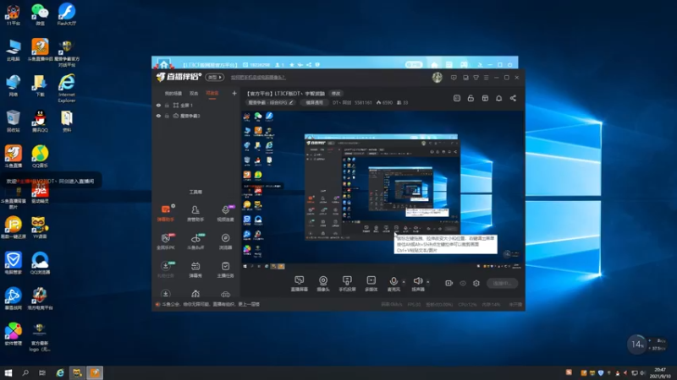Screen dimensions: 677x380
Task: Click the stream preview canvas
Action: (383, 189)
